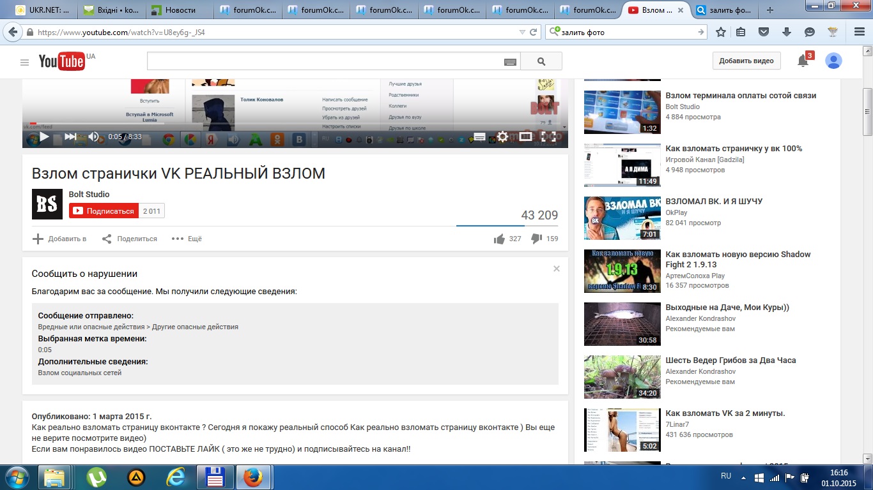Open a new Firefox tab
This screenshot has height=490, width=873.
[x=769, y=10]
